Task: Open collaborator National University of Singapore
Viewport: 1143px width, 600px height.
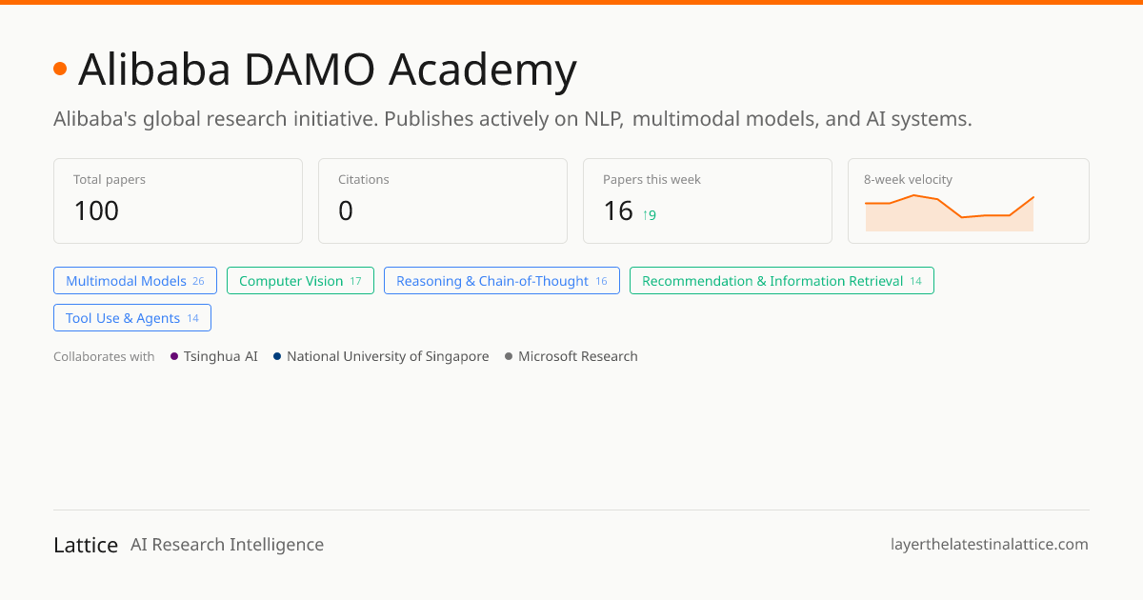Action: (x=381, y=356)
